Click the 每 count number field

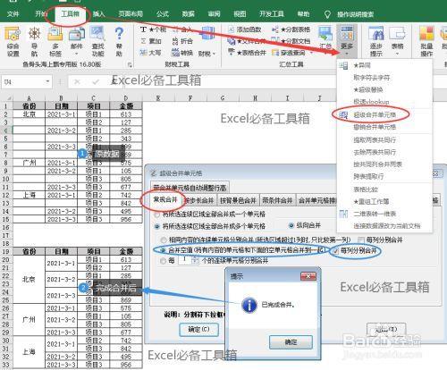[184, 260]
